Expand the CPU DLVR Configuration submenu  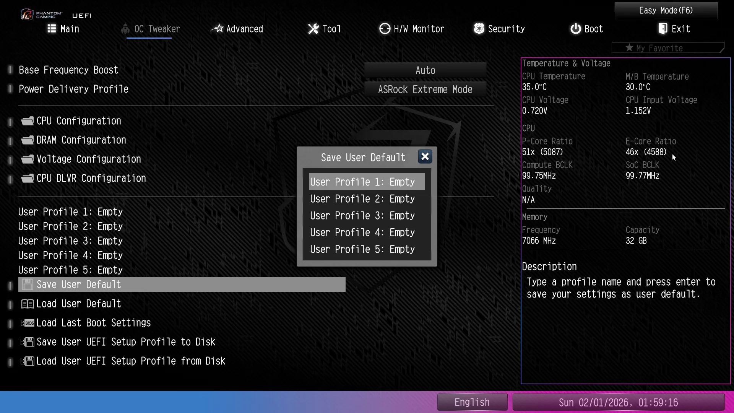coord(91,178)
